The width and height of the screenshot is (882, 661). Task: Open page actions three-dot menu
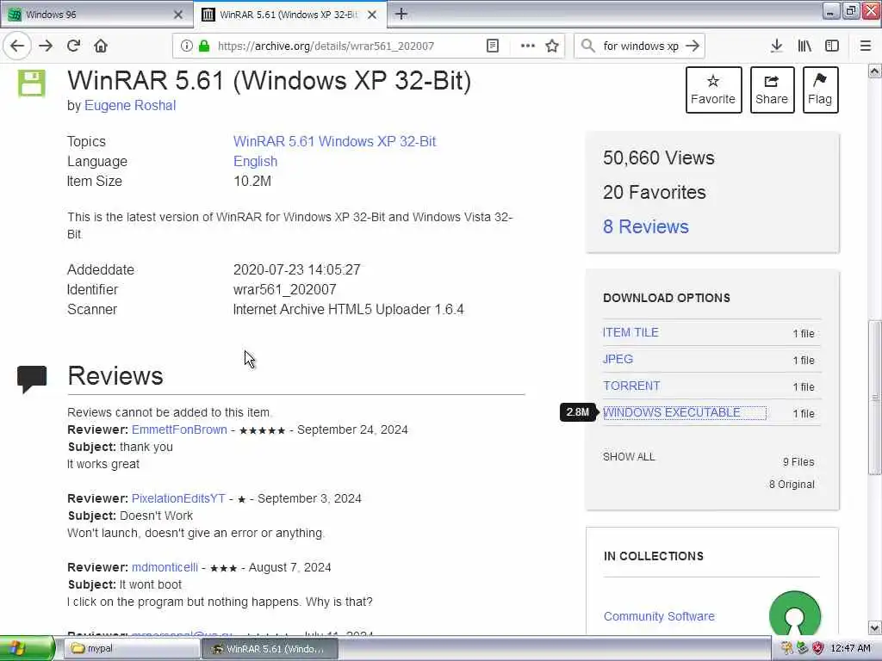tap(528, 46)
